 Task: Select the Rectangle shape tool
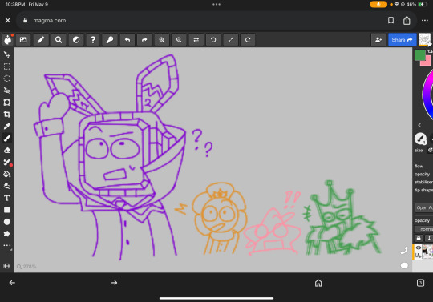7,210
